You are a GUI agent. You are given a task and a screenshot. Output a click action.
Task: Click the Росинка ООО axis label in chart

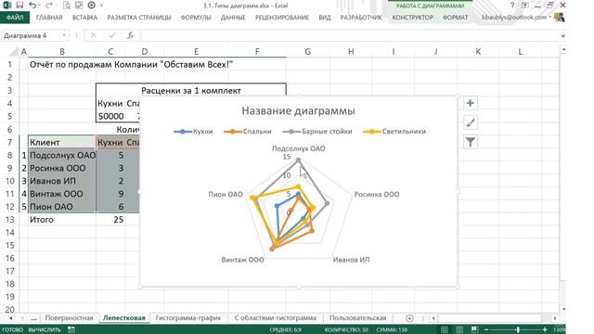click(377, 194)
